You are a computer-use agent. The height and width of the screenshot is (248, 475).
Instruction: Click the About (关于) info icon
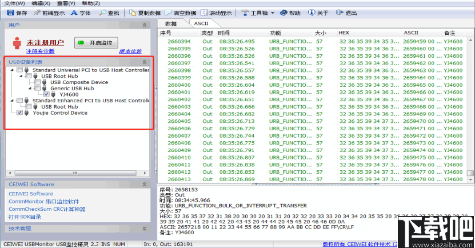tap(312, 13)
